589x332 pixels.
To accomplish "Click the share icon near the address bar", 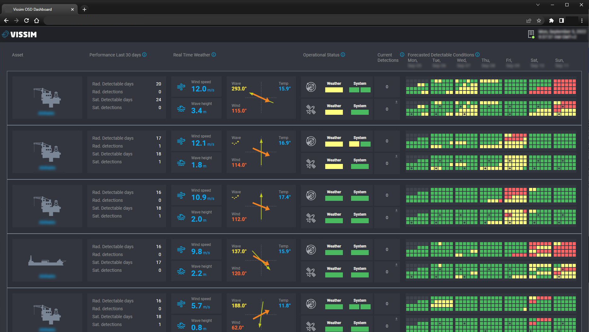I will [x=529, y=20].
